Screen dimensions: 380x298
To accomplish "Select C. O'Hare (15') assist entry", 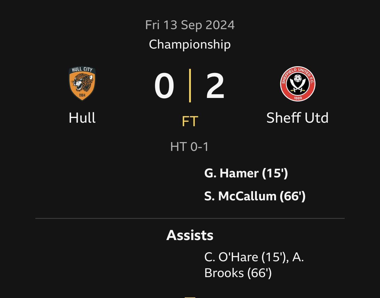I will pyautogui.click(x=246, y=257).
